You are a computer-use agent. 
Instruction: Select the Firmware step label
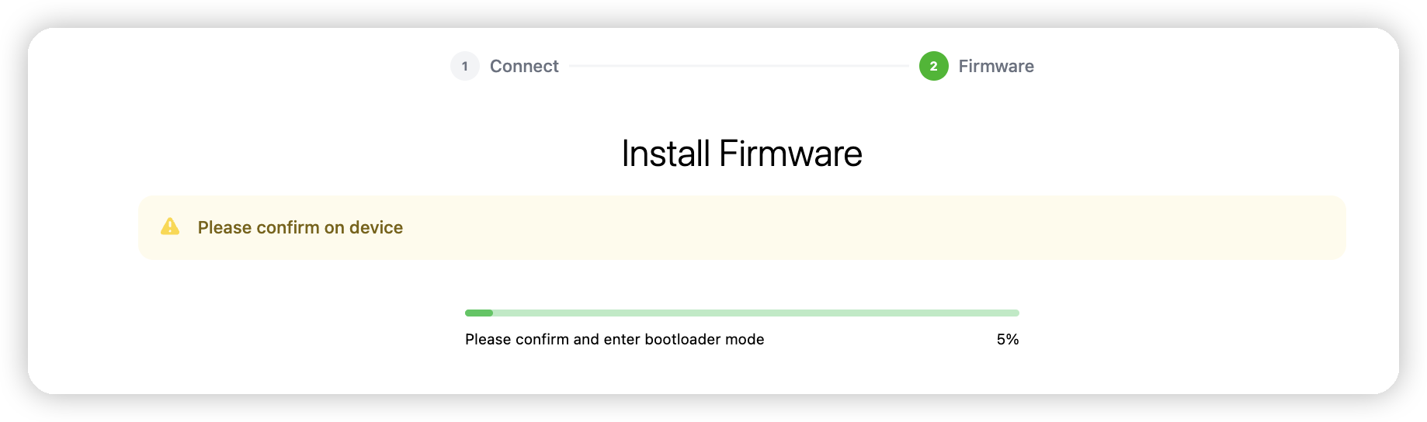click(x=996, y=66)
